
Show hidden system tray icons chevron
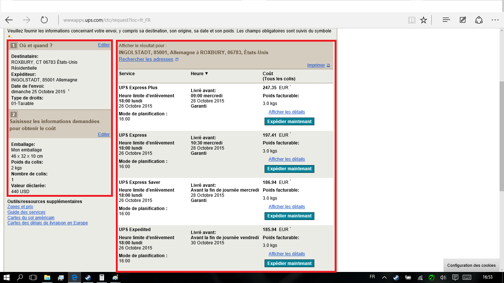384,277
